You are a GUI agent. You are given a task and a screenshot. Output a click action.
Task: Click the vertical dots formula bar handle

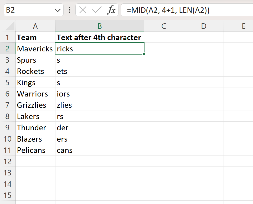pyautogui.click(x=69, y=10)
